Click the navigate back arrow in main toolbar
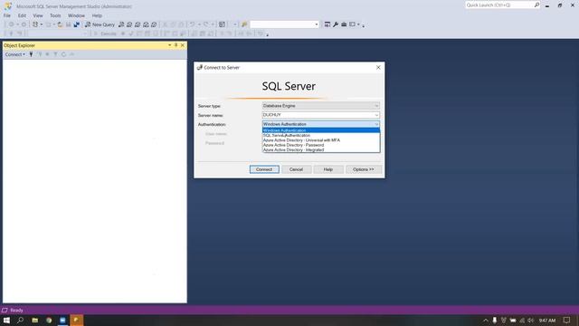 12,24
